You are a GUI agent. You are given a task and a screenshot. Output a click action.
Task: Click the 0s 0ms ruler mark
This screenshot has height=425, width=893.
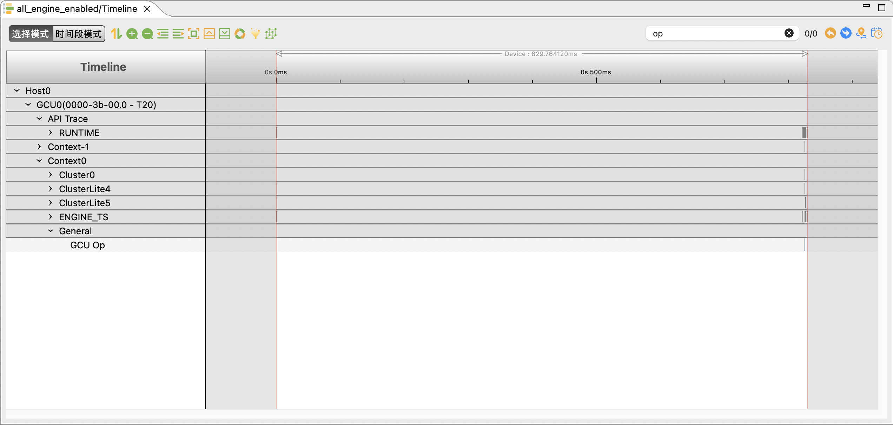tap(276, 72)
